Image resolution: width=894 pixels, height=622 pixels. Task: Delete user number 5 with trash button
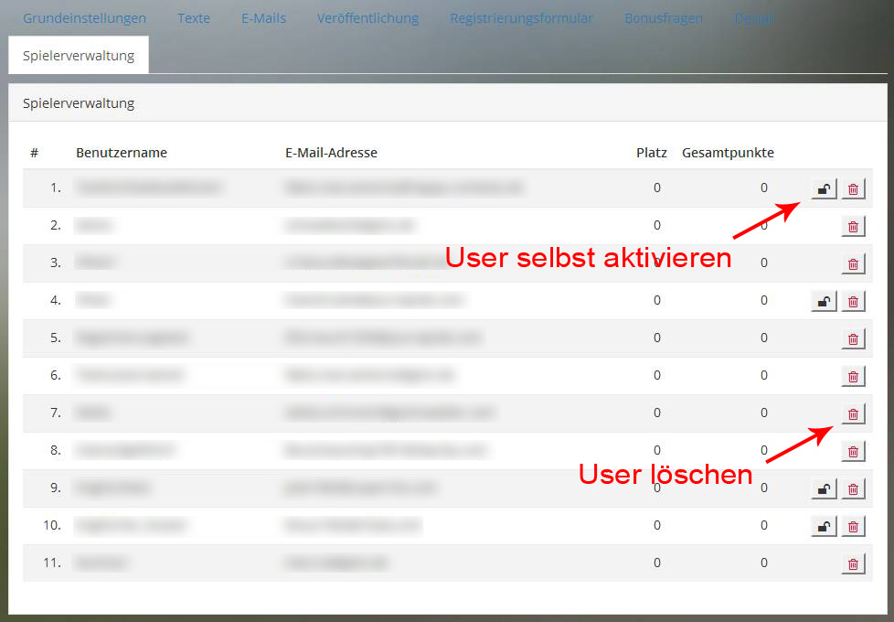[x=853, y=338]
